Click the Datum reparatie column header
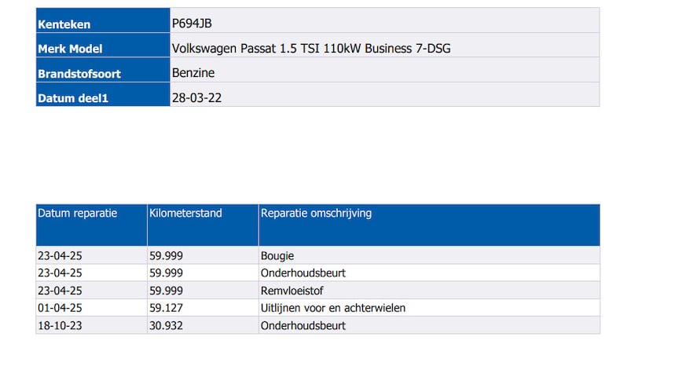This screenshot has width=679, height=377. (78, 214)
